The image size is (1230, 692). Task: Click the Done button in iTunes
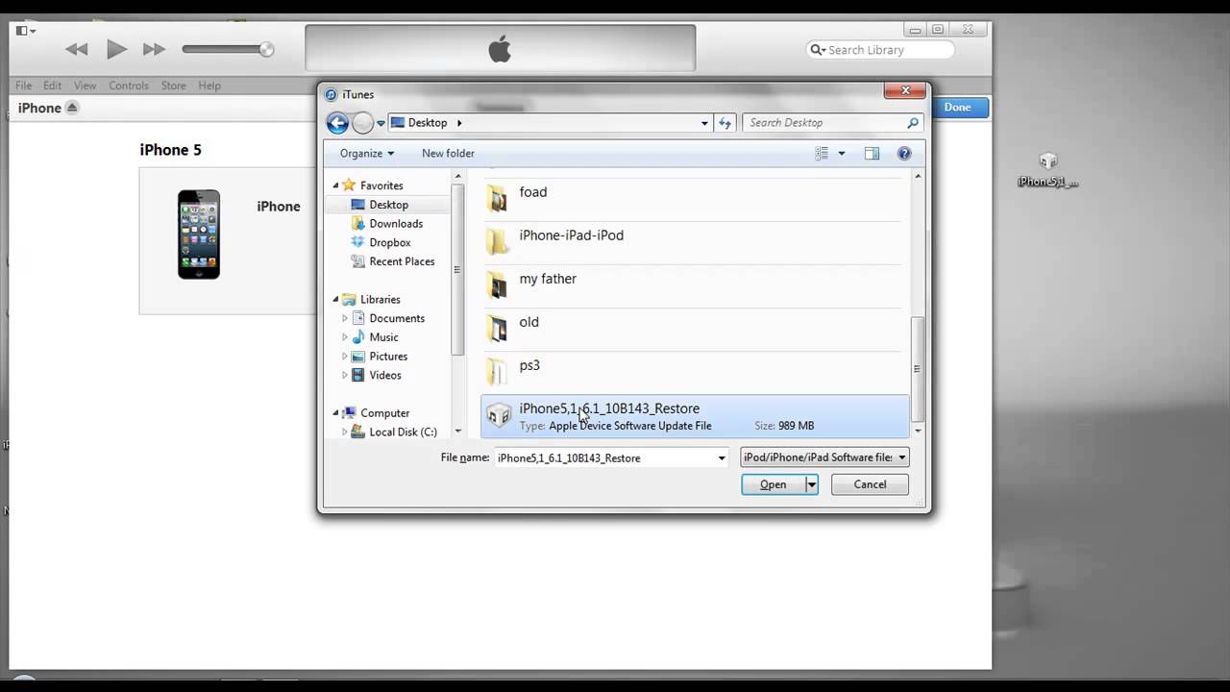click(x=957, y=108)
